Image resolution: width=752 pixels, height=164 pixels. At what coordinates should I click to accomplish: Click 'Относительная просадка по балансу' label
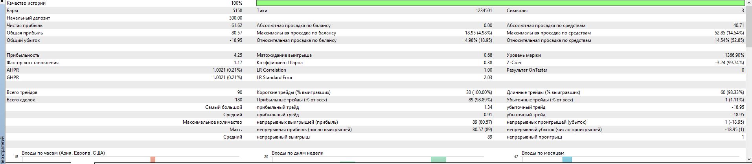[x=296, y=40]
